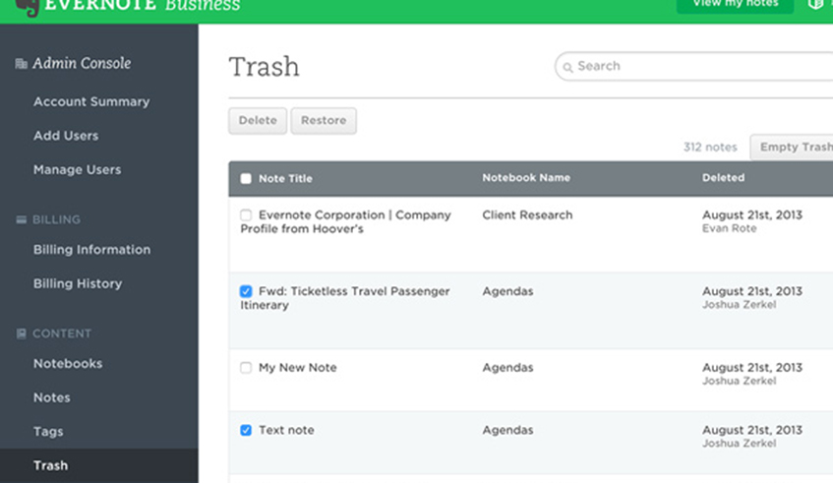Open Account Summary in the sidebar
The width and height of the screenshot is (833, 483).
coord(91,102)
